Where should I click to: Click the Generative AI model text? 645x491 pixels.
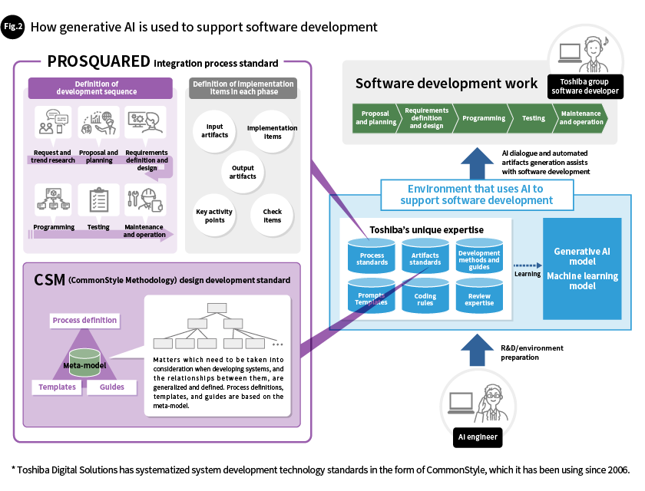pos(582,256)
